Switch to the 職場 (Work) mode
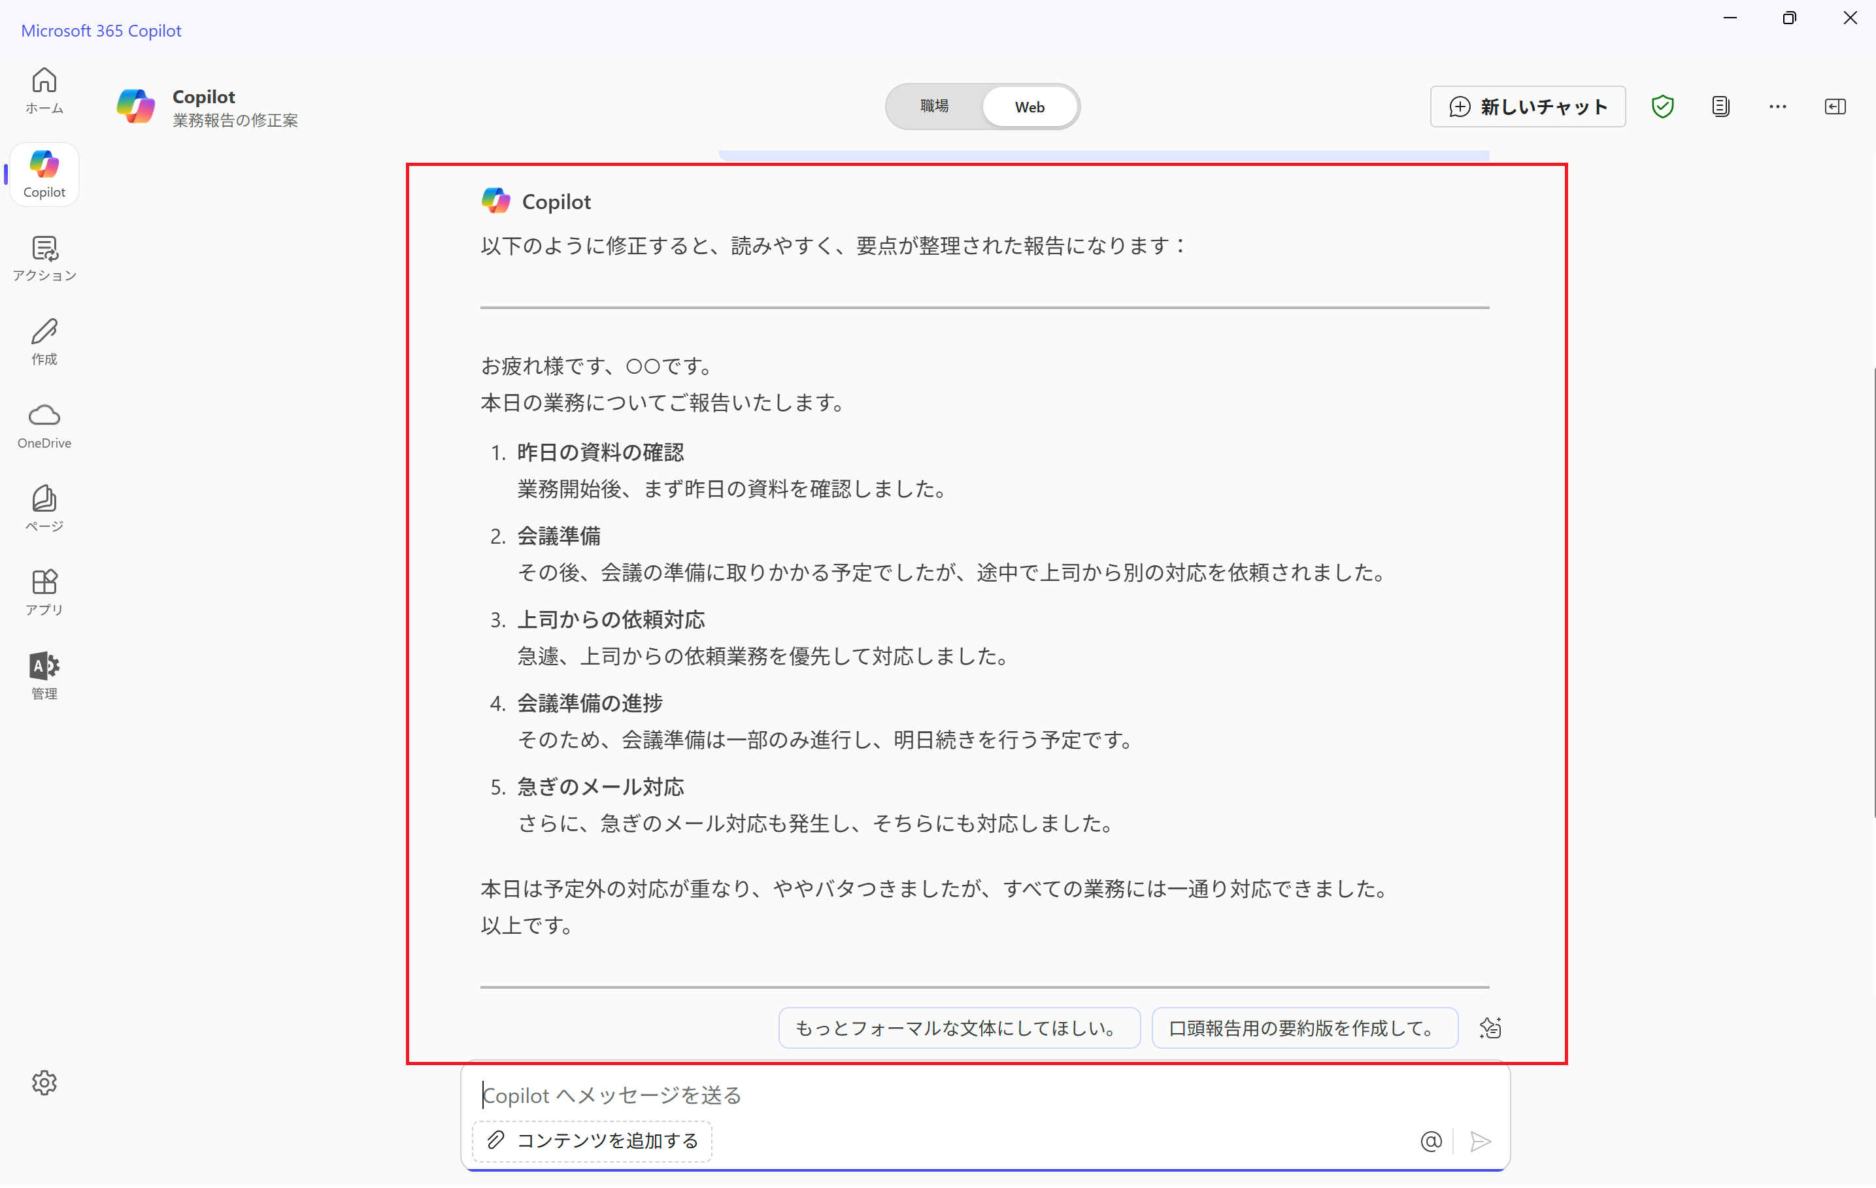This screenshot has width=1876, height=1188. tap(934, 107)
